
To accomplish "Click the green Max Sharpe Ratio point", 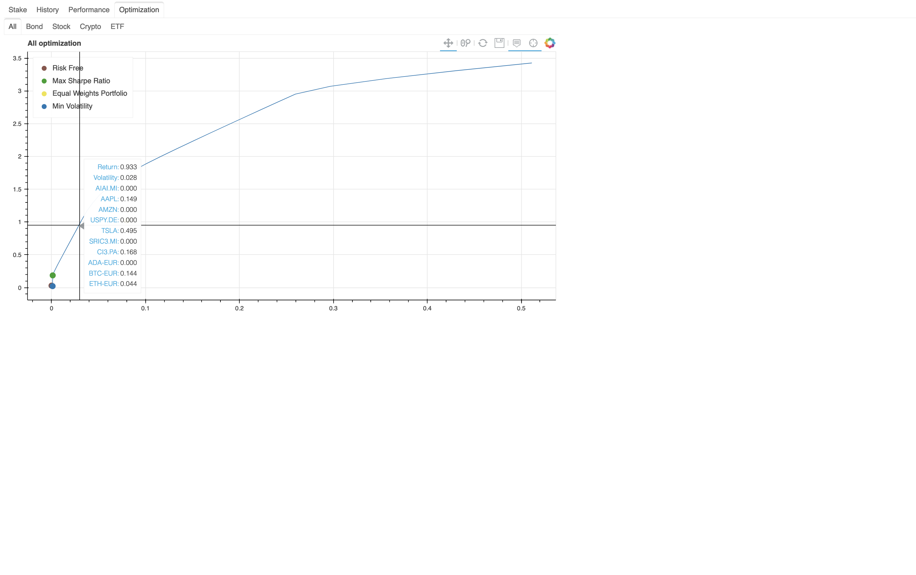I will point(52,275).
